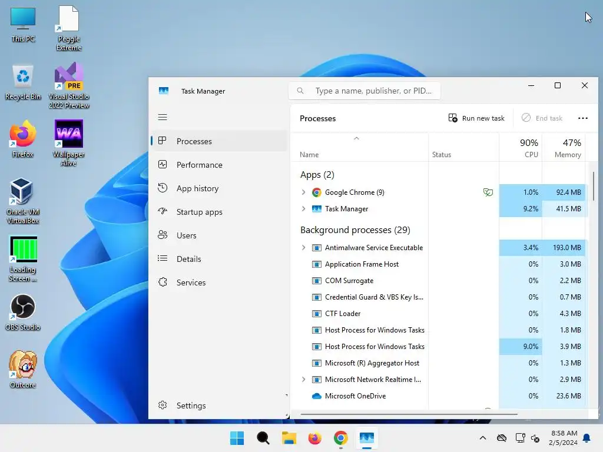Click the Task Manager process row icon

316,209
